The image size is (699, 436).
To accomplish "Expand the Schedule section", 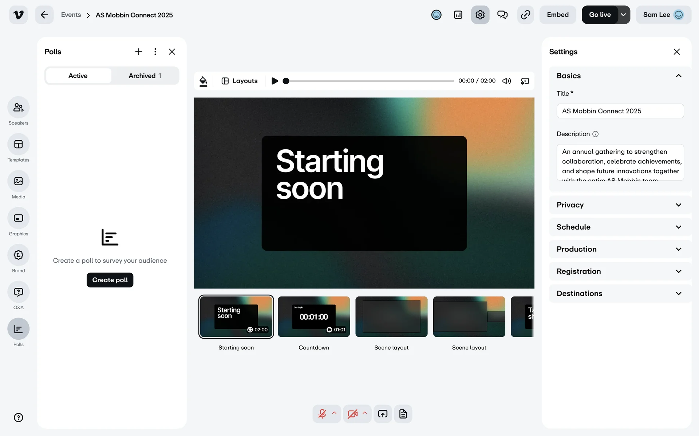I will (620, 227).
